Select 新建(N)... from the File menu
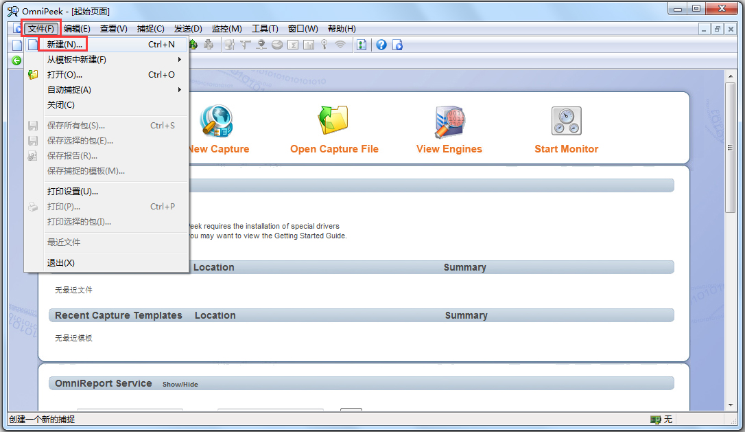Viewport: 745px width, 432px height. pos(64,45)
